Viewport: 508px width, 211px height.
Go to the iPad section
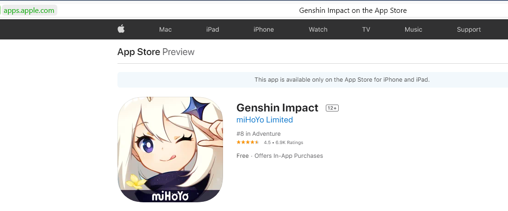click(212, 29)
